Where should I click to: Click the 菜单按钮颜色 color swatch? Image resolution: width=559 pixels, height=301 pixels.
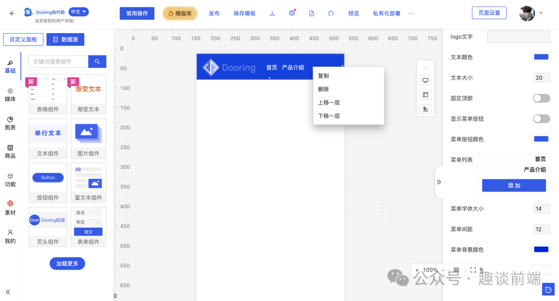(x=540, y=138)
